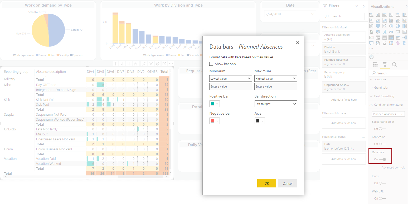Pin the matrix visual using the pin icon
Viewport: 408px width, 204px height.
coord(144,63)
